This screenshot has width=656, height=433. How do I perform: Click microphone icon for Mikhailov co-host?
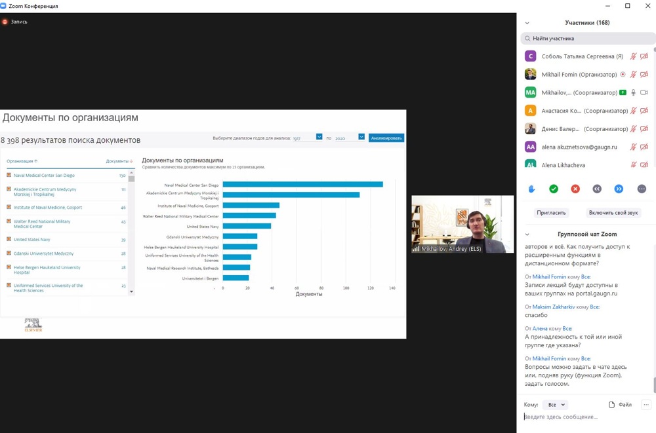[634, 92]
